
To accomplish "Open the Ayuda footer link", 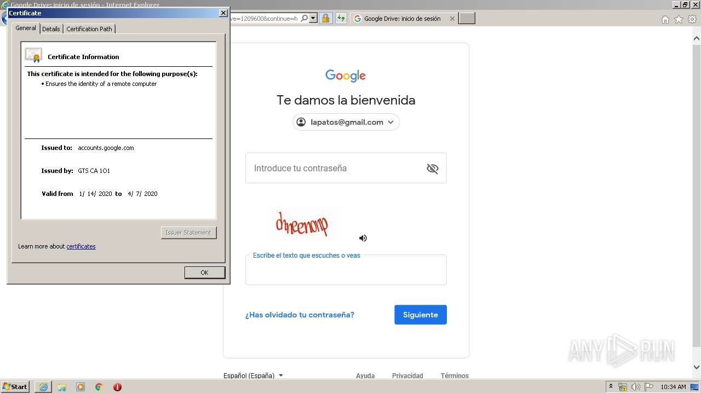I will coord(365,376).
